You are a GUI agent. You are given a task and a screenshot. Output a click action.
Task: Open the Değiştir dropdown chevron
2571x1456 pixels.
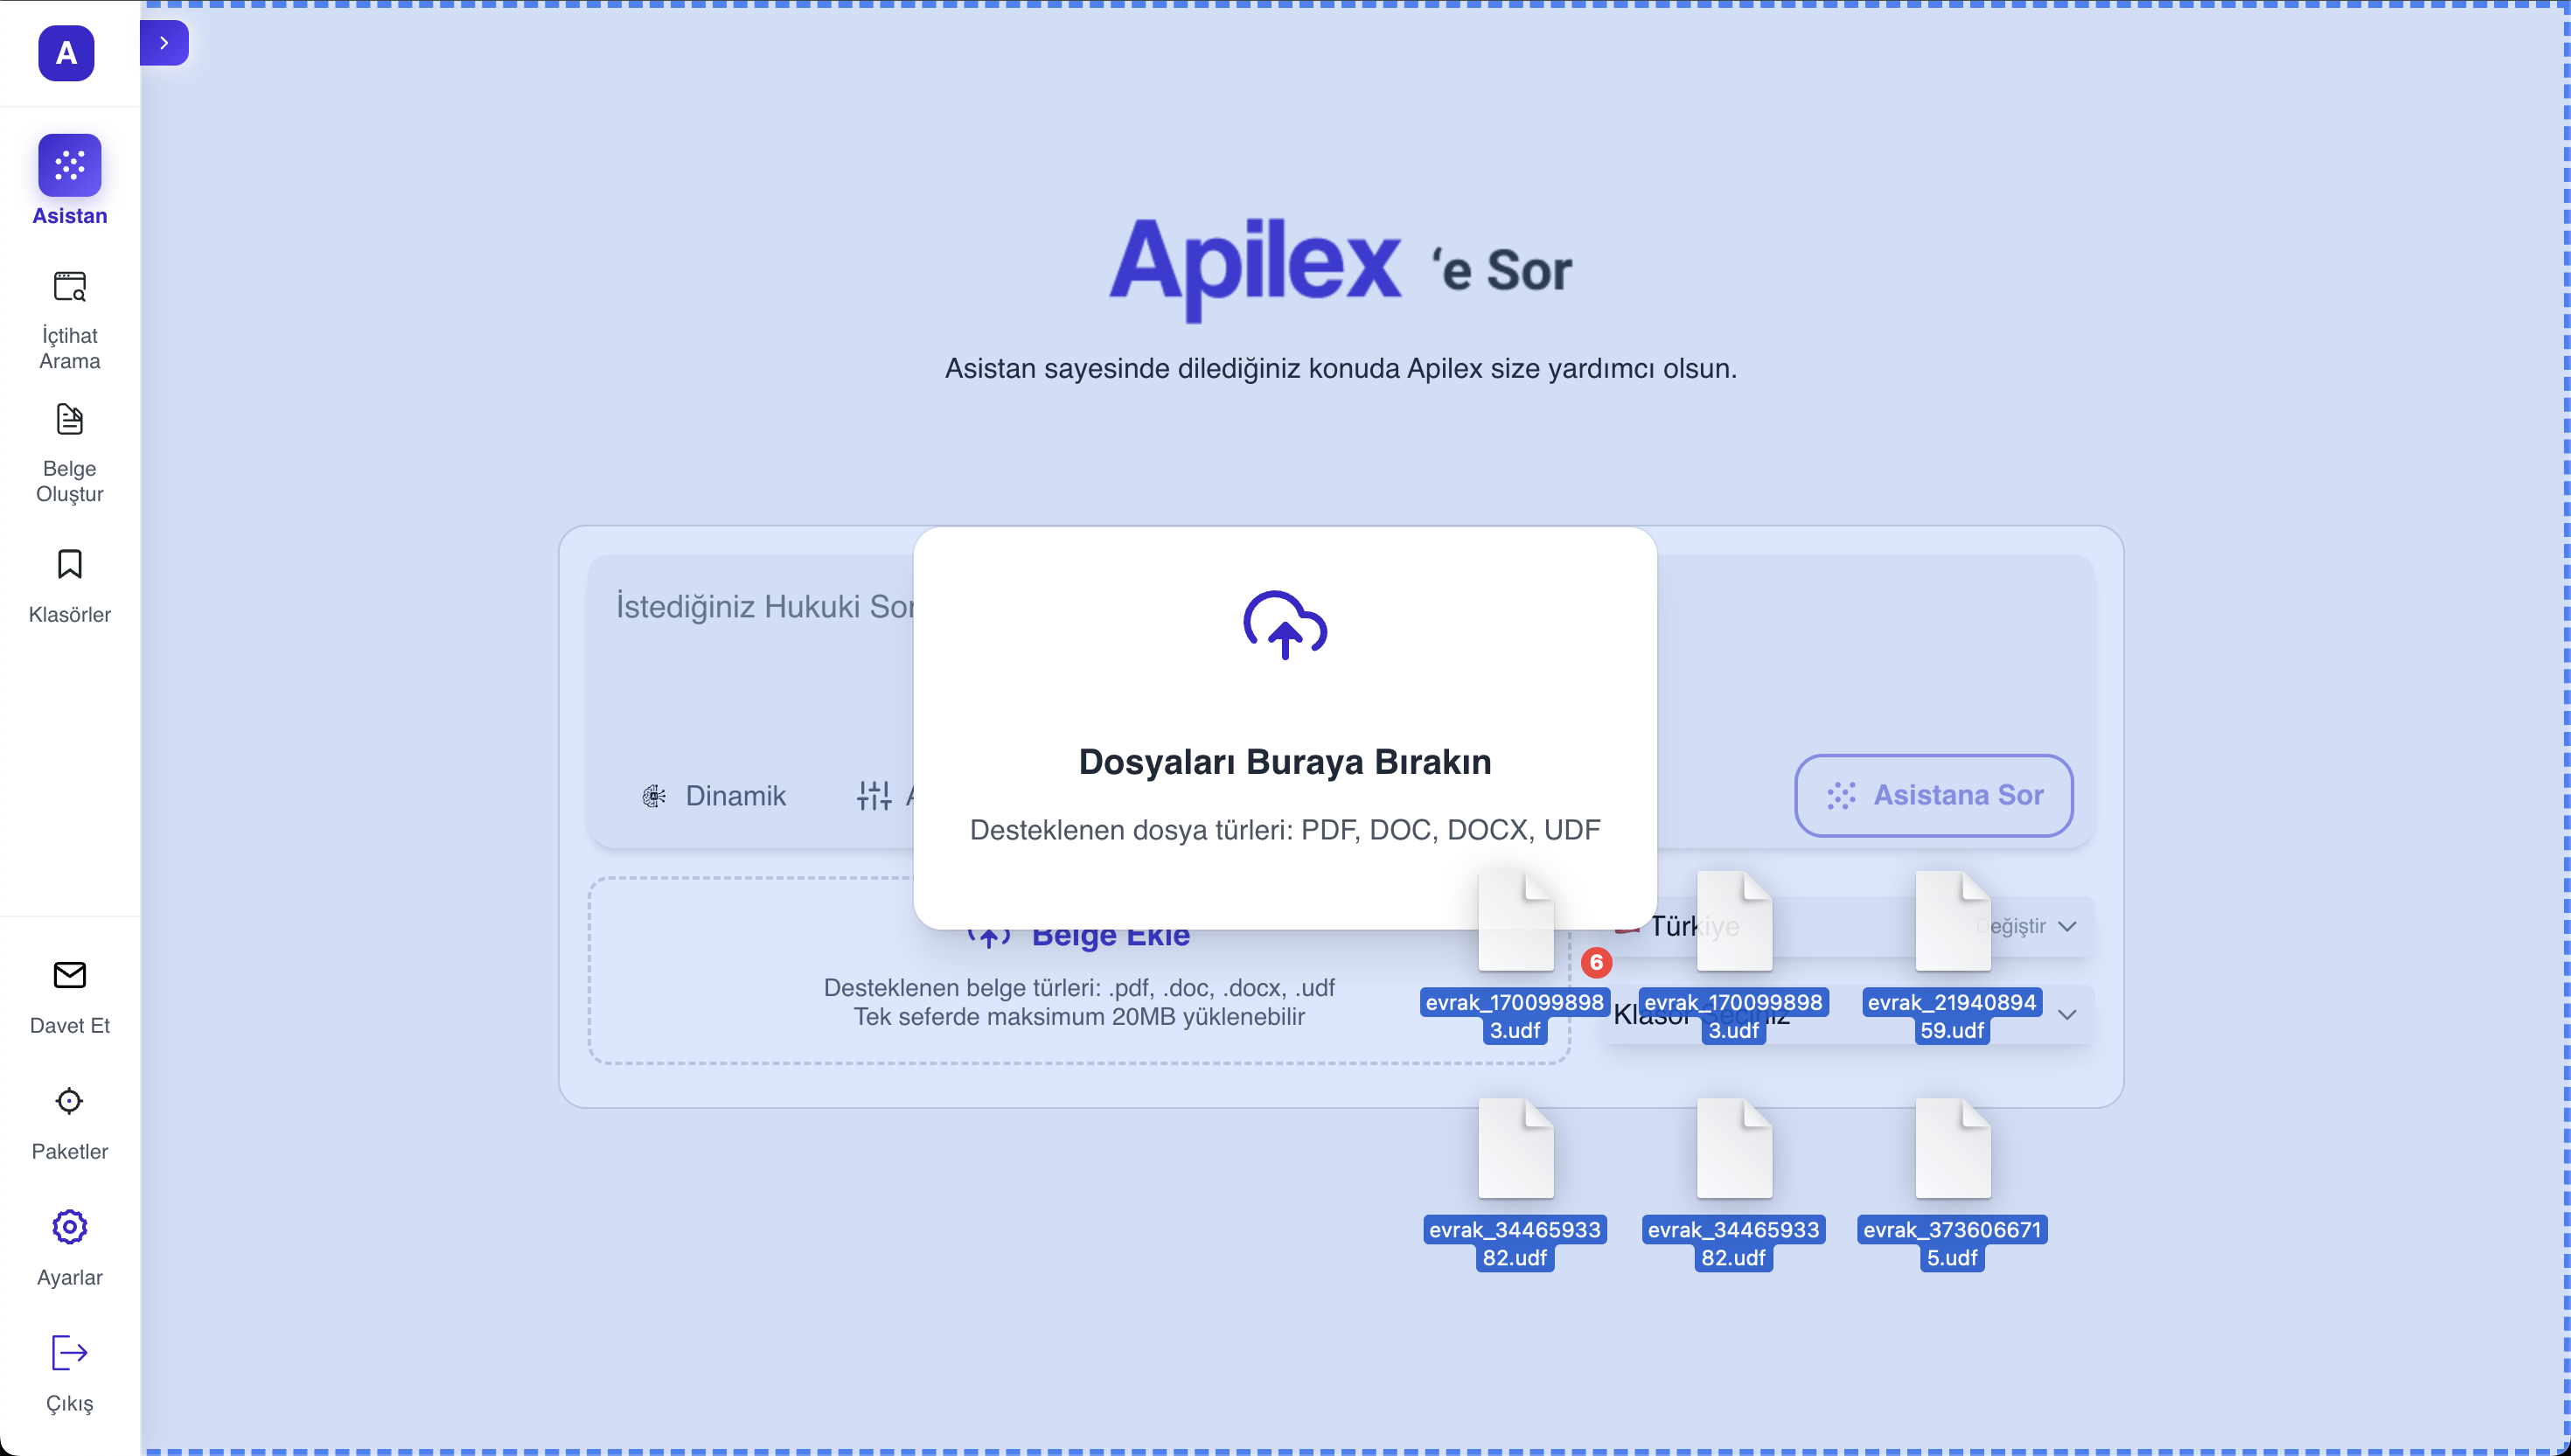pyautogui.click(x=2068, y=926)
